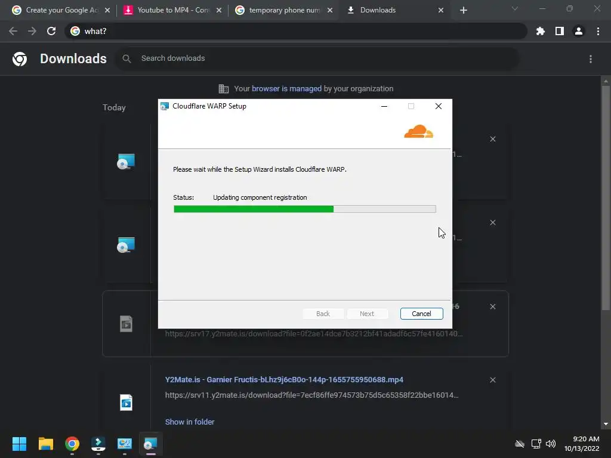This screenshot has width=611, height=458.
Task: Open the clock showing 9:20 AM
Action: coord(582,444)
